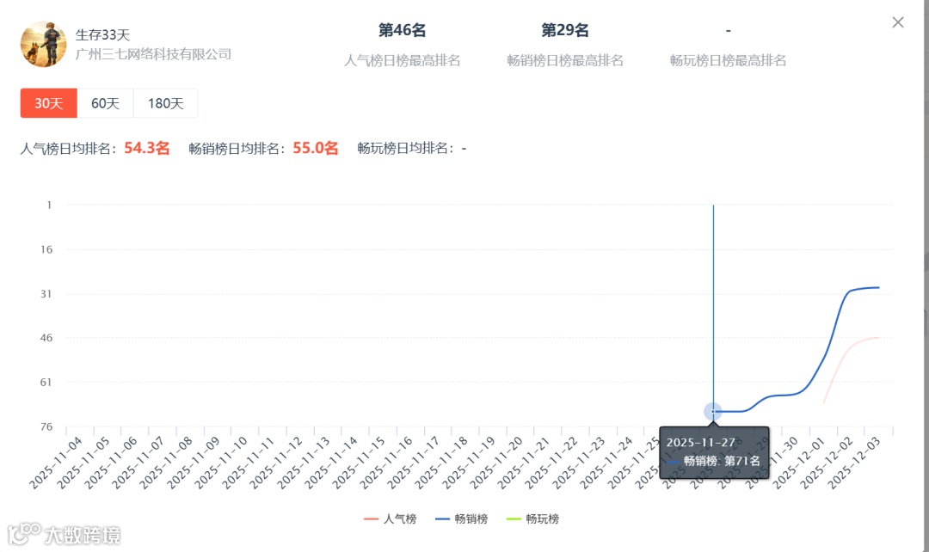
Task: Click the 畅玩榜日榜最高排名 label
Action: point(729,60)
